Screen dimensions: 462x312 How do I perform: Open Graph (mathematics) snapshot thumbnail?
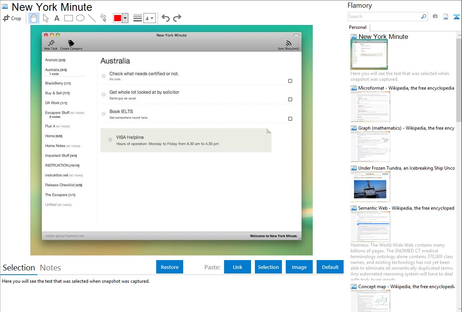[370, 147]
